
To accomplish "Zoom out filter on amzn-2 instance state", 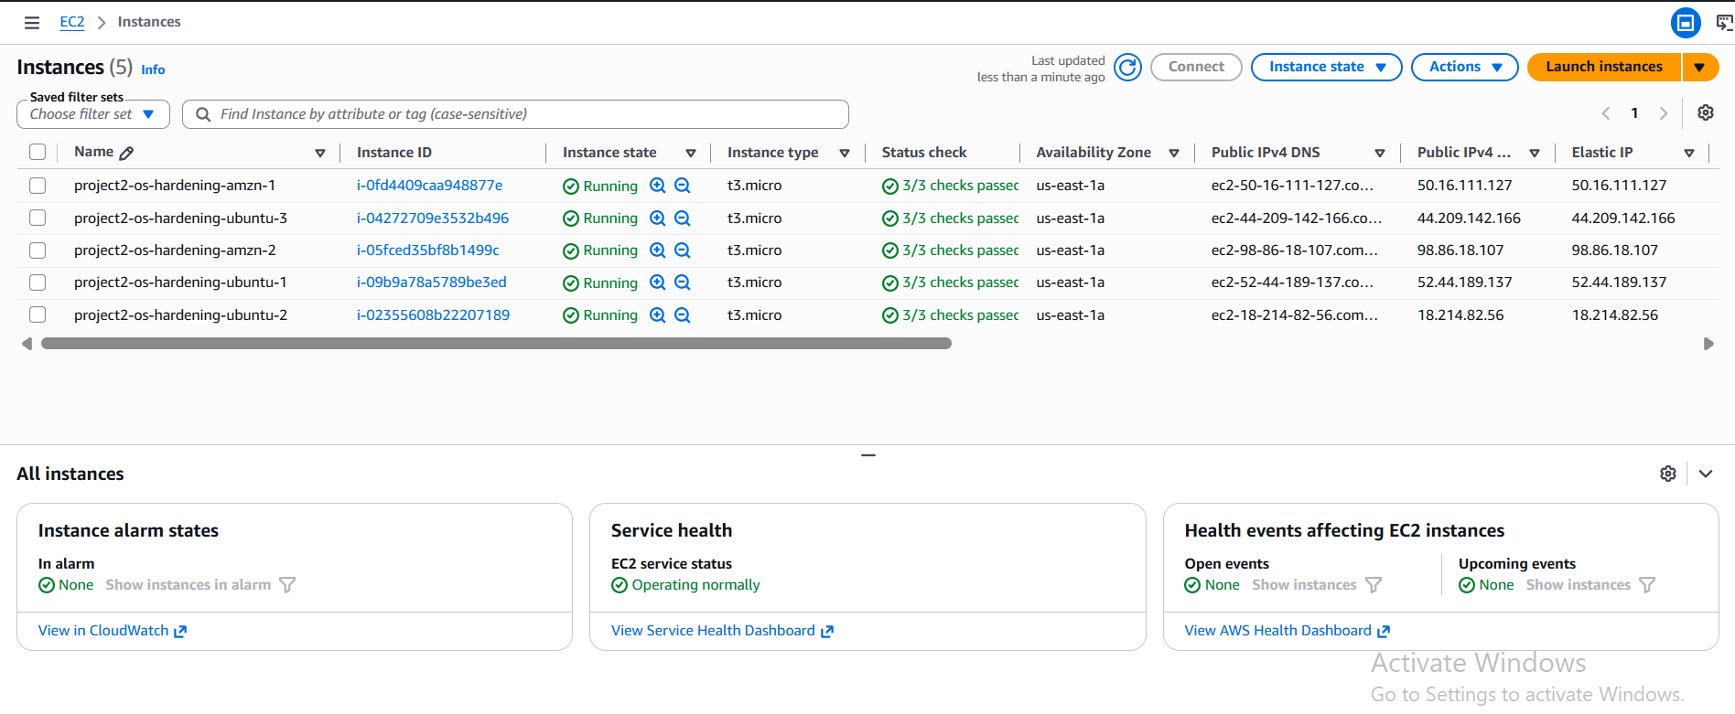I will (683, 250).
